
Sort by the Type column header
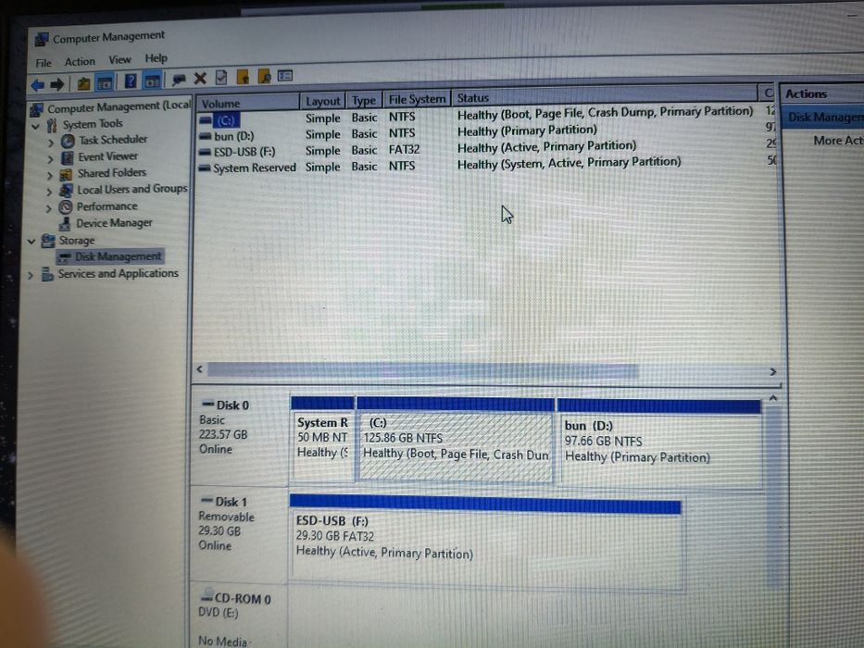364,100
